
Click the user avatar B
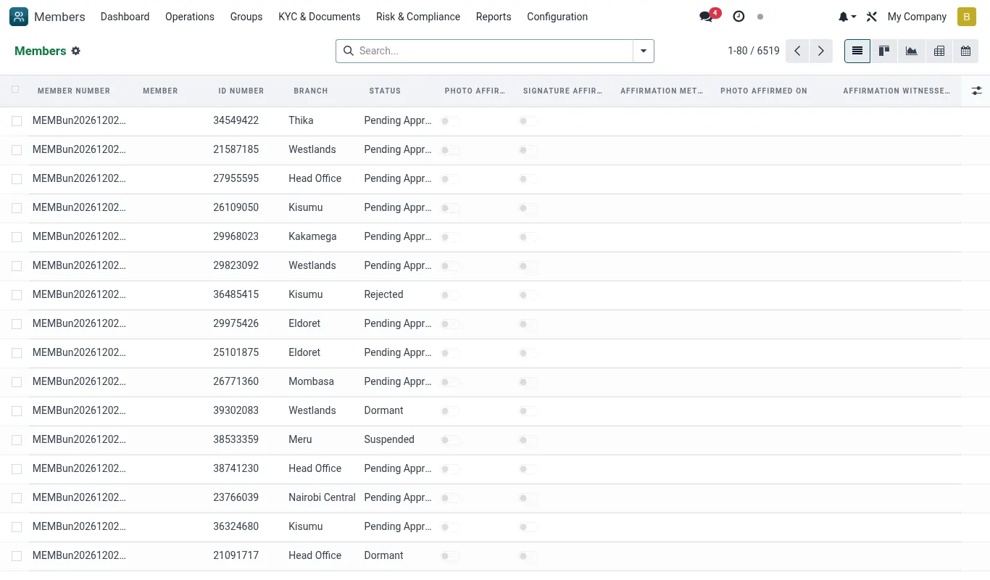(x=967, y=17)
